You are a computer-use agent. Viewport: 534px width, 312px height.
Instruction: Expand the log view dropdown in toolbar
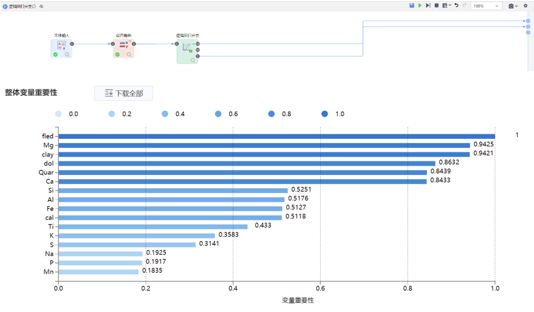tap(450, 6)
